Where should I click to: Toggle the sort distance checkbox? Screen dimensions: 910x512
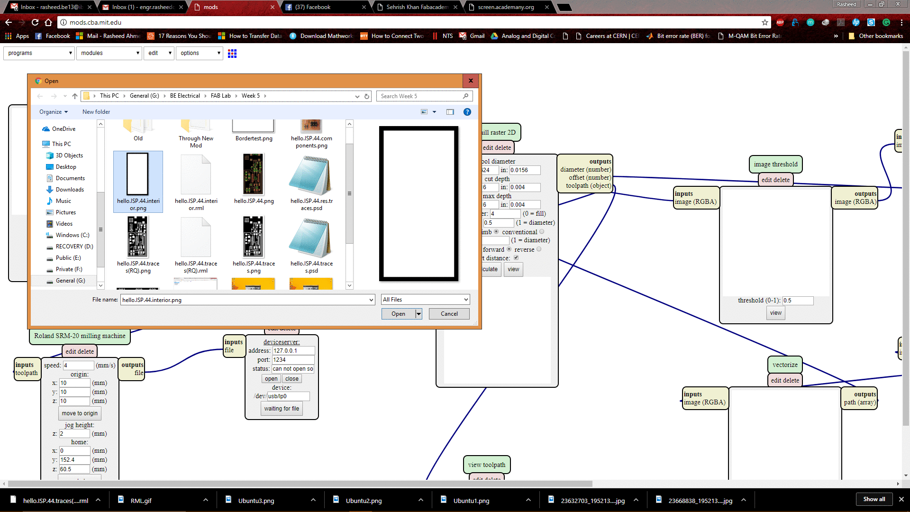[x=516, y=258]
